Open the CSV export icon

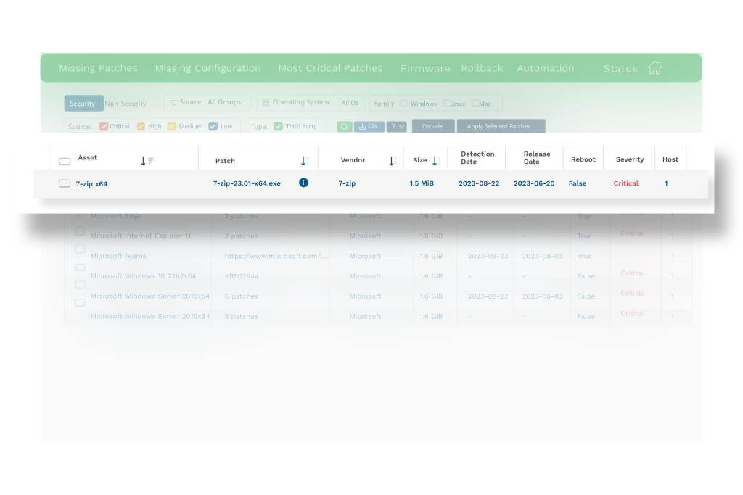369,126
